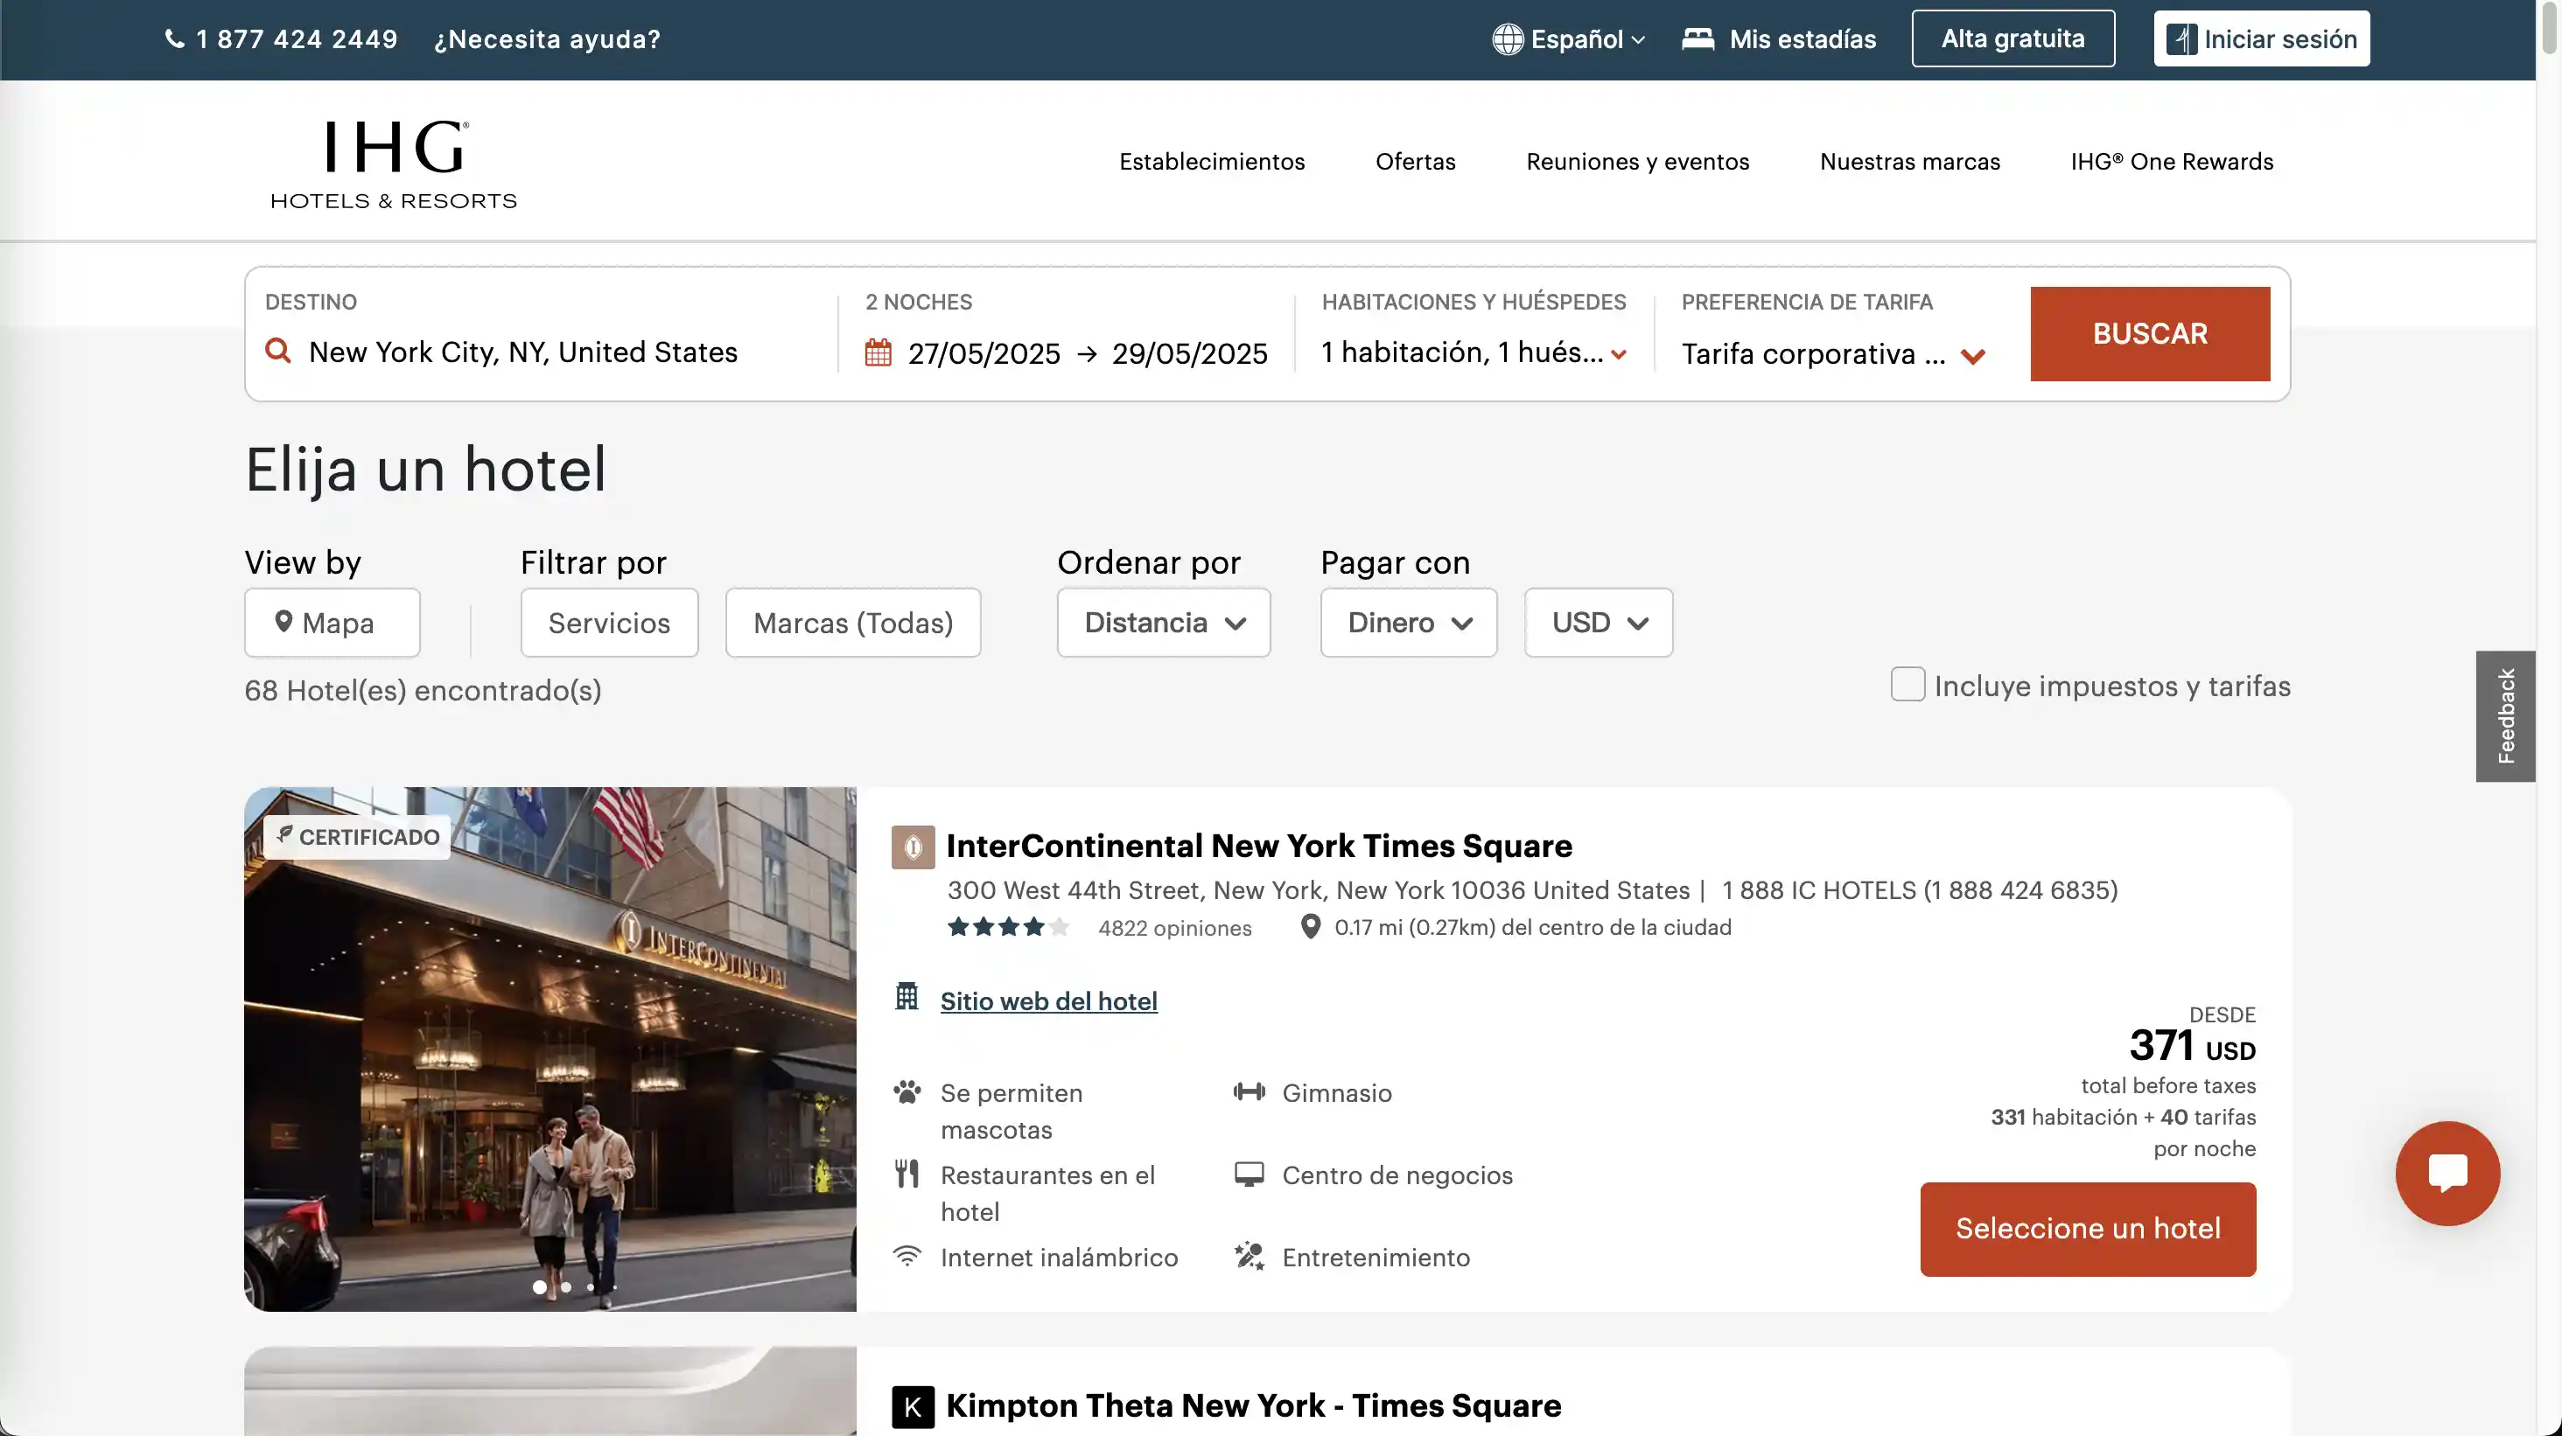Click the location pin beside 0.17 mi distance
The height and width of the screenshot is (1436, 2562).
pos(1311,926)
